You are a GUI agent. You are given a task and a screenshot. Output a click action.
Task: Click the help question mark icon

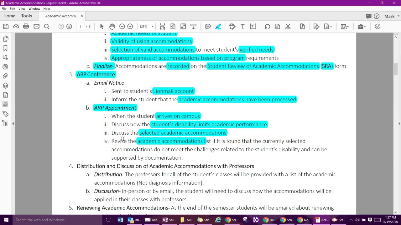[377, 16]
